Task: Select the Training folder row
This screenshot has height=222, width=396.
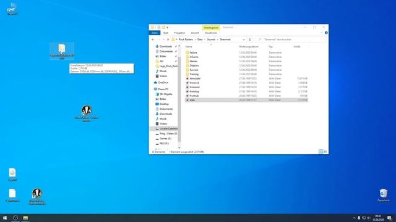Action: pos(246,74)
